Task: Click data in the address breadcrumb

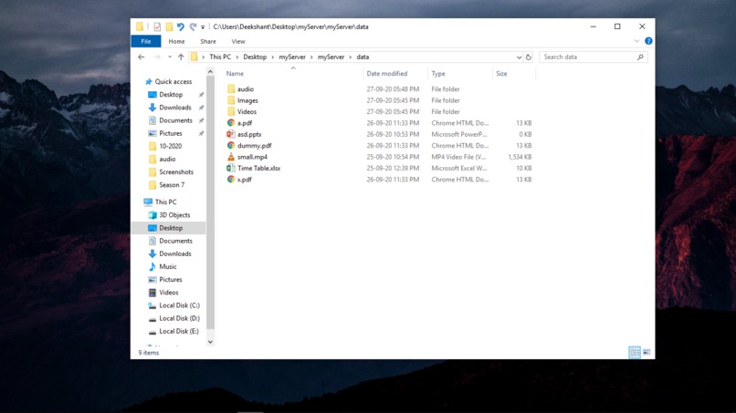Action: click(x=363, y=57)
